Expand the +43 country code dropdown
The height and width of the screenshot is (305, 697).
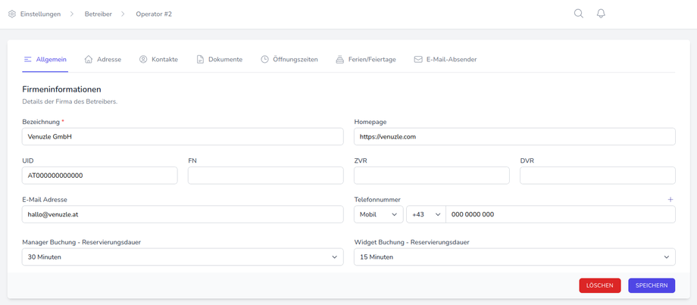click(426, 214)
